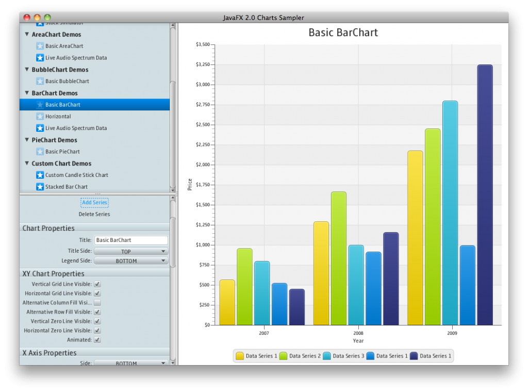The height and width of the screenshot is (392, 528).
Task: Click inside the chart Title input field
Action: click(x=130, y=240)
